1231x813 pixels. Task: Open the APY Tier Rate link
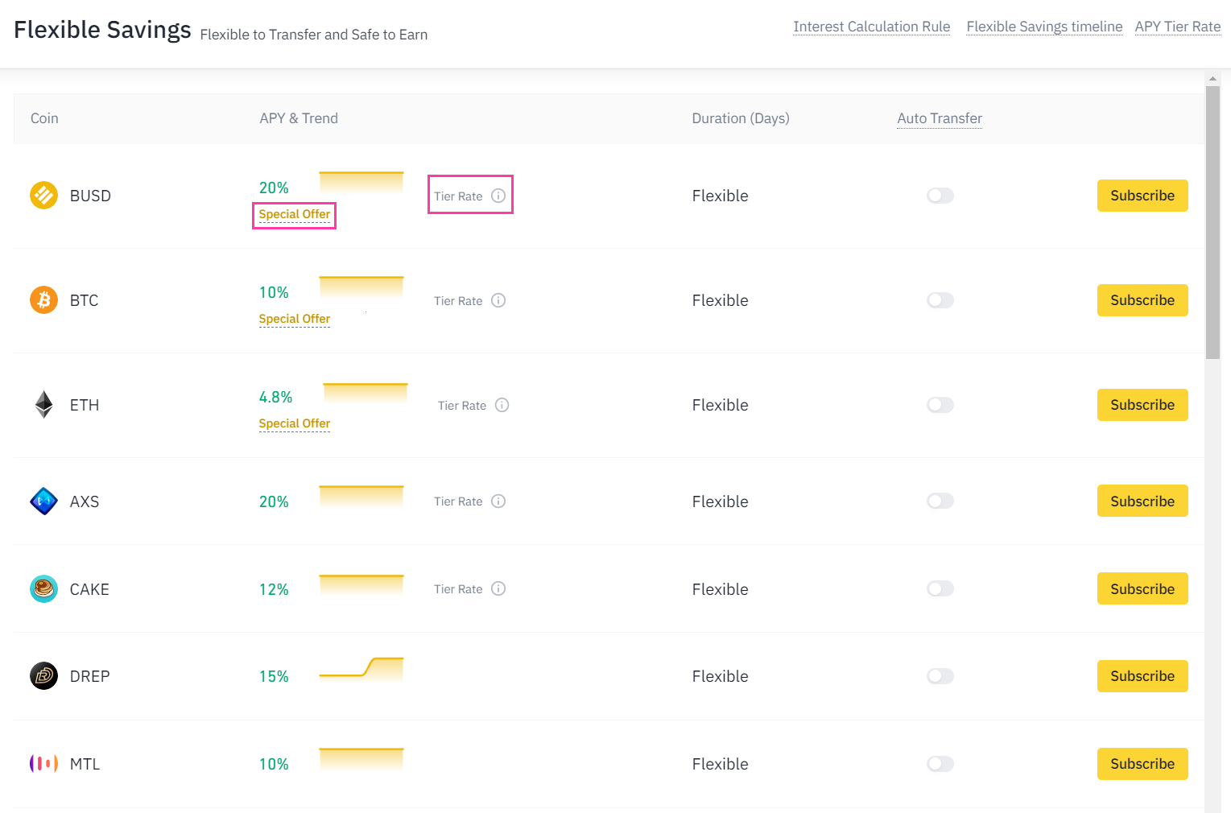coord(1177,27)
